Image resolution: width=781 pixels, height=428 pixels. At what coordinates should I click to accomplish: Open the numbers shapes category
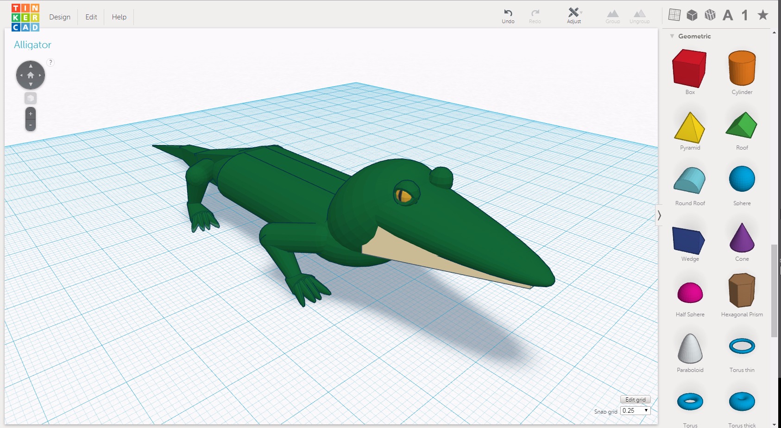click(x=745, y=15)
